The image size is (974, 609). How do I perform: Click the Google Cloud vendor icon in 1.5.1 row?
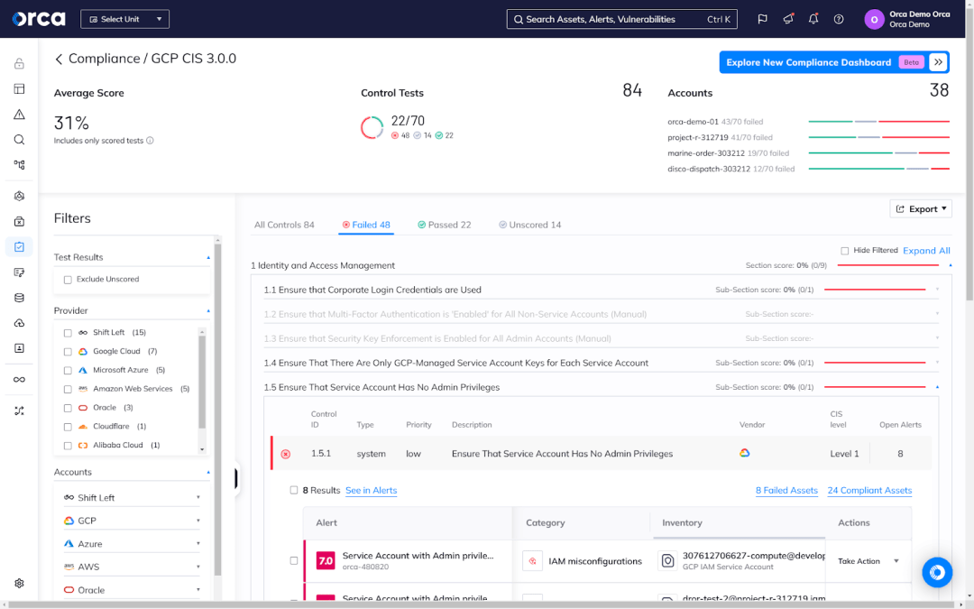tap(744, 453)
